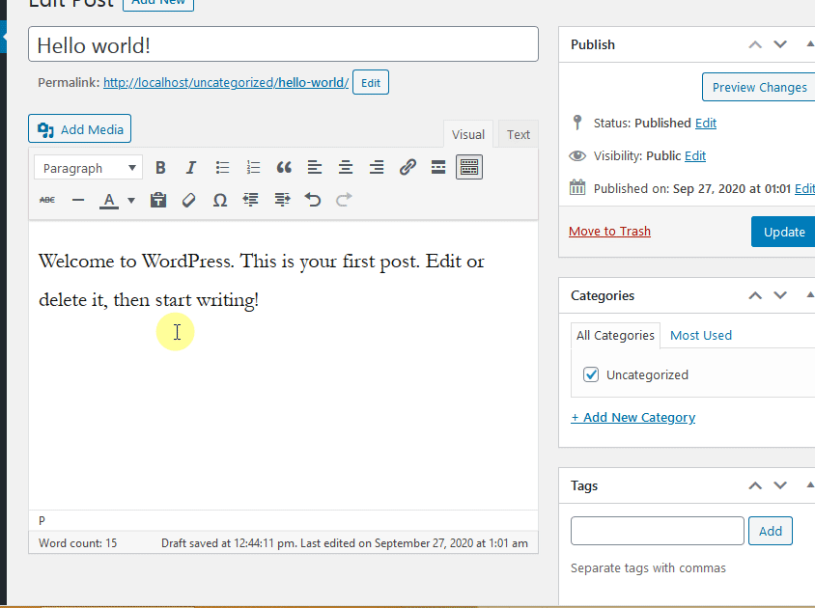815x608 pixels.
Task: Insert a special character
Action: pos(219,200)
